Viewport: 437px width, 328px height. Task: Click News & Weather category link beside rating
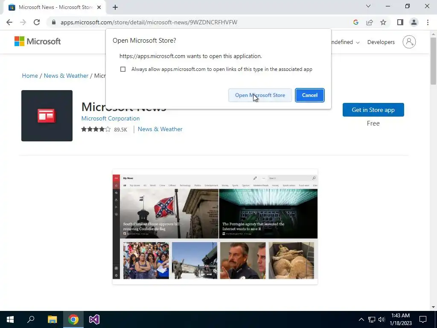coord(160,129)
